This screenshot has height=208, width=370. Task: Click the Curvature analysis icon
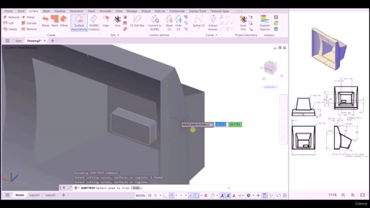(276, 23)
